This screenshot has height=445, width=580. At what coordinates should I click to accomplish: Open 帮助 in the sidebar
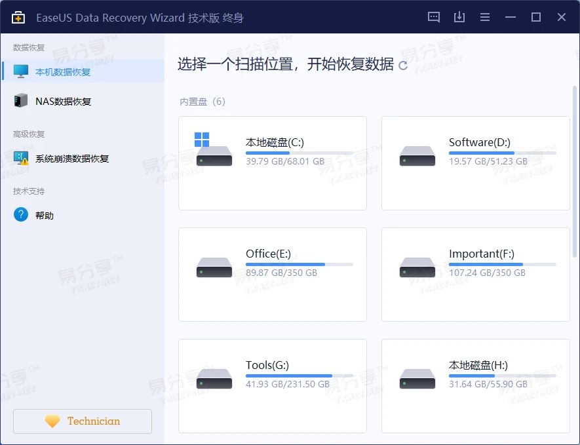[x=83, y=215]
